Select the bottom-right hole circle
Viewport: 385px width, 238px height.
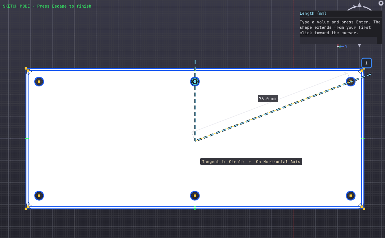click(x=351, y=196)
